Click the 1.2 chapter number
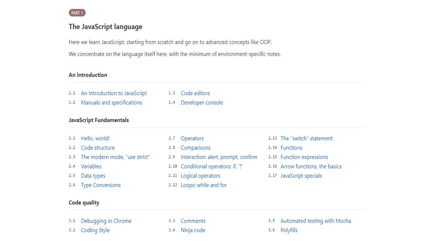The image size is (433, 243). [x=72, y=103]
